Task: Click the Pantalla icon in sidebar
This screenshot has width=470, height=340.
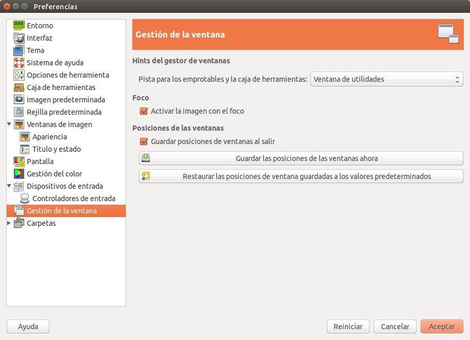Action: [x=19, y=162]
